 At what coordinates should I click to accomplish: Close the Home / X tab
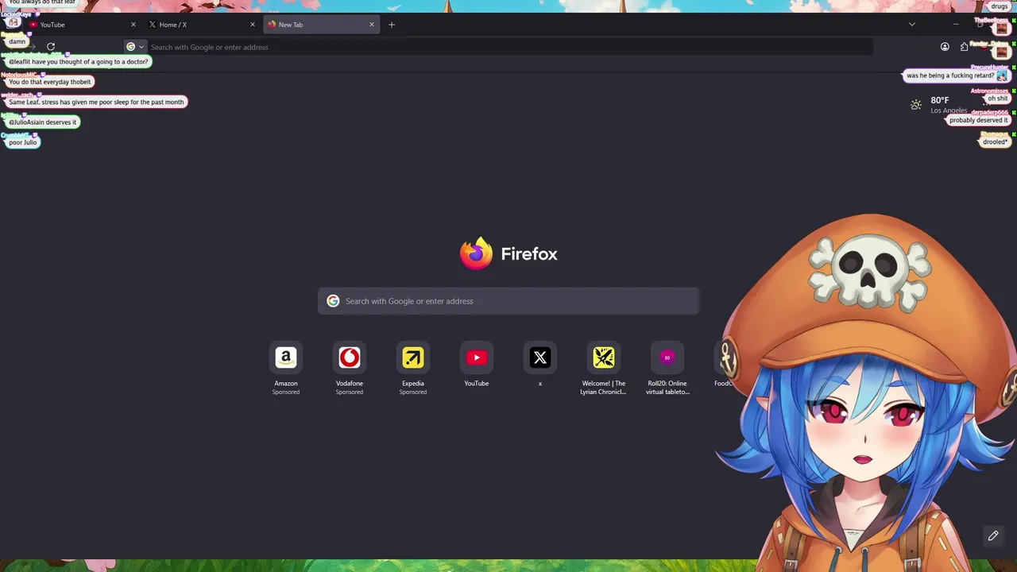[253, 25]
